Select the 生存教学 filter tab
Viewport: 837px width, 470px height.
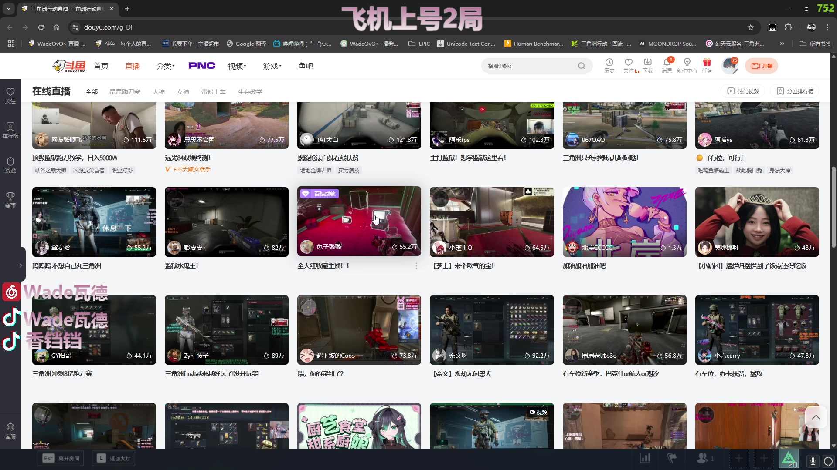point(250,92)
